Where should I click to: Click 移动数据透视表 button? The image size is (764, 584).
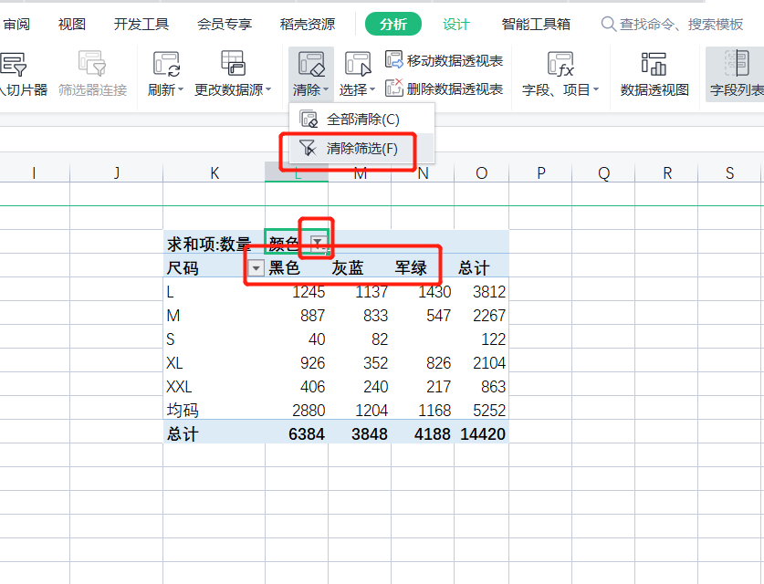point(444,60)
